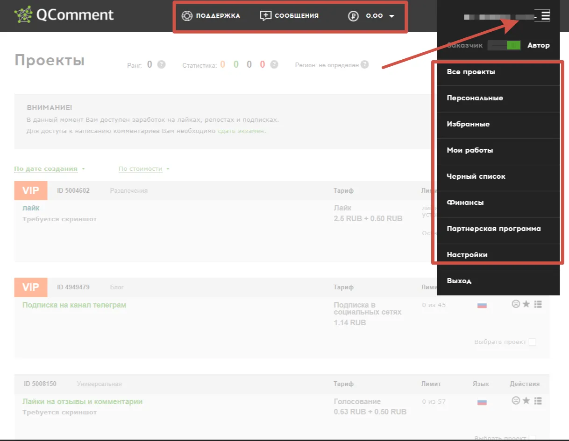Screen dimensions: 569x441
Task: Click the red statistics counter
Action: tap(263, 64)
